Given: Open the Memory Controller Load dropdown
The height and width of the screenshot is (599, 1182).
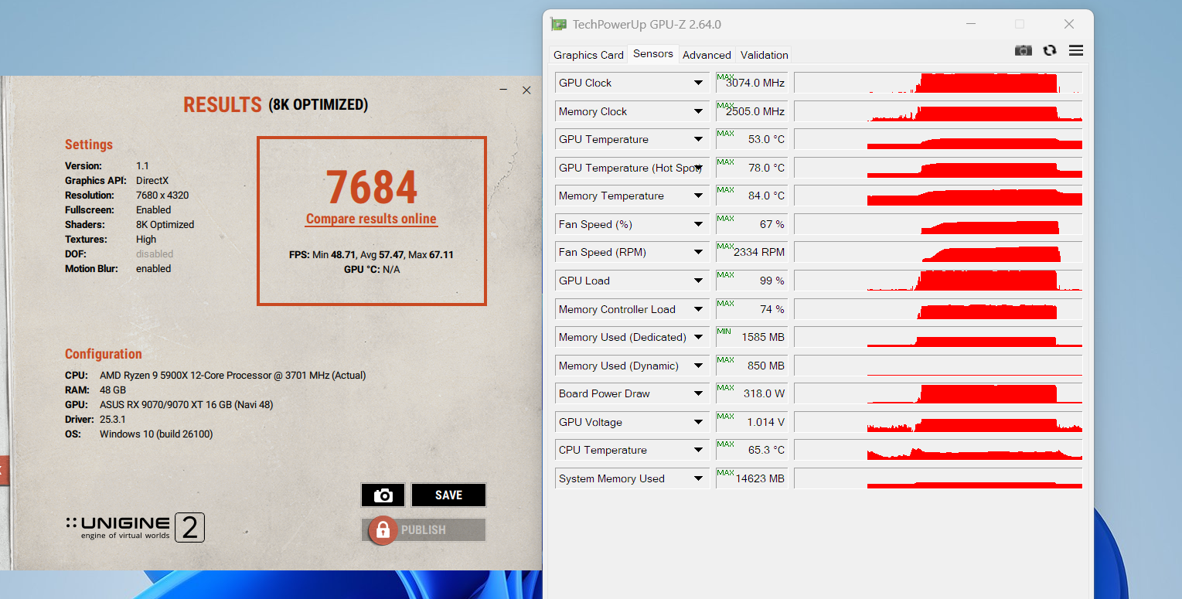Looking at the screenshot, I should tap(698, 309).
